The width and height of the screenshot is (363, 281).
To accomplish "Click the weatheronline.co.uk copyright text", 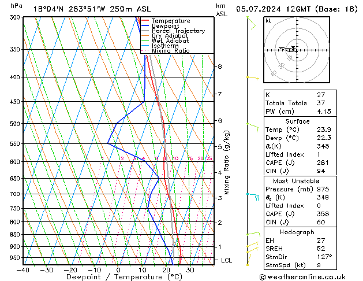I will 302,277.
